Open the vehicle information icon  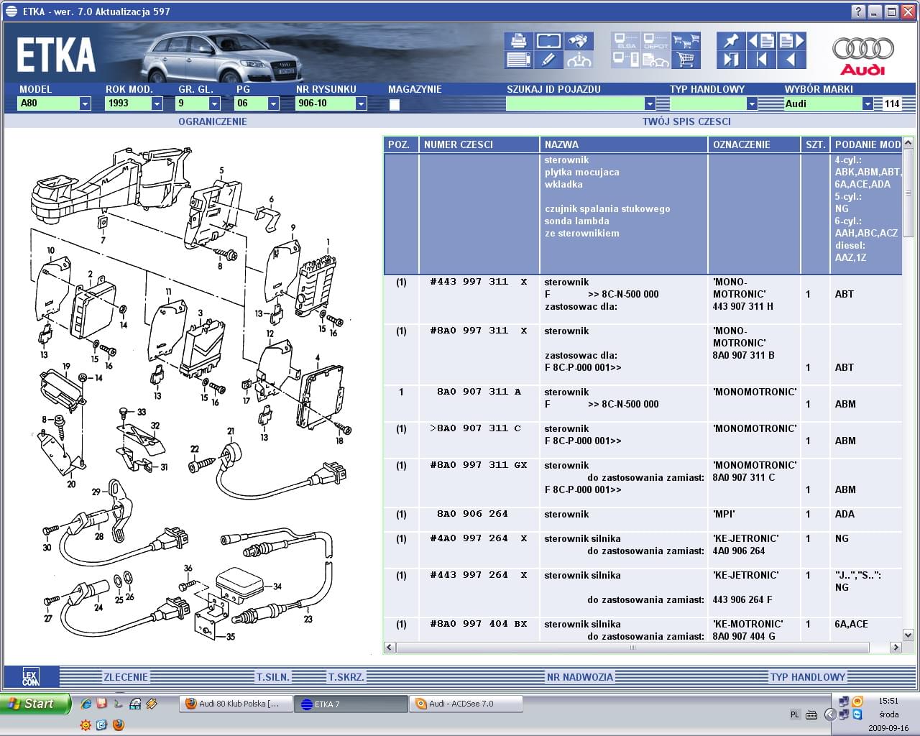(x=579, y=60)
